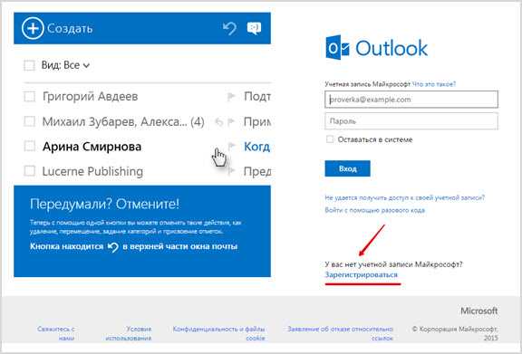522x354 pixels.
Task: Open Условия использования footer link
Action: (129, 333)
